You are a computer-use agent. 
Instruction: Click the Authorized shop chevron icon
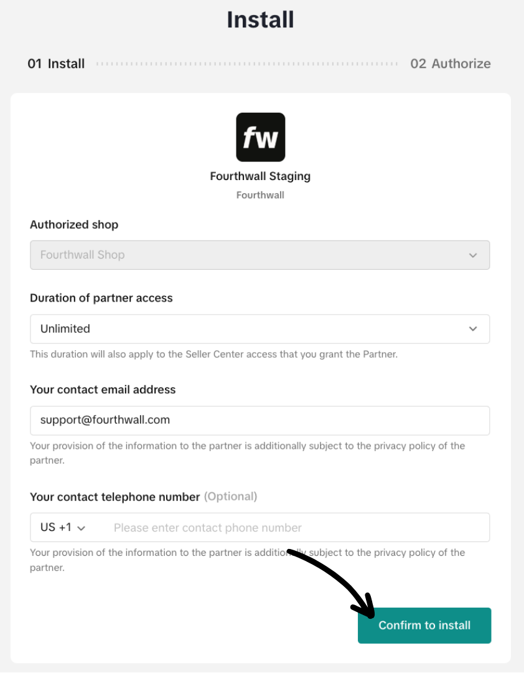(472, 255)
